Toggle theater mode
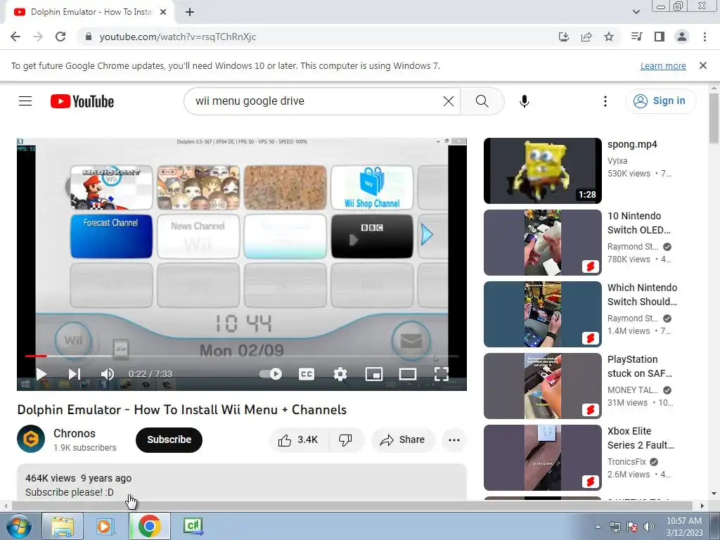The width and height of the screenshot is (720, 540). click(x=408, y=374)
